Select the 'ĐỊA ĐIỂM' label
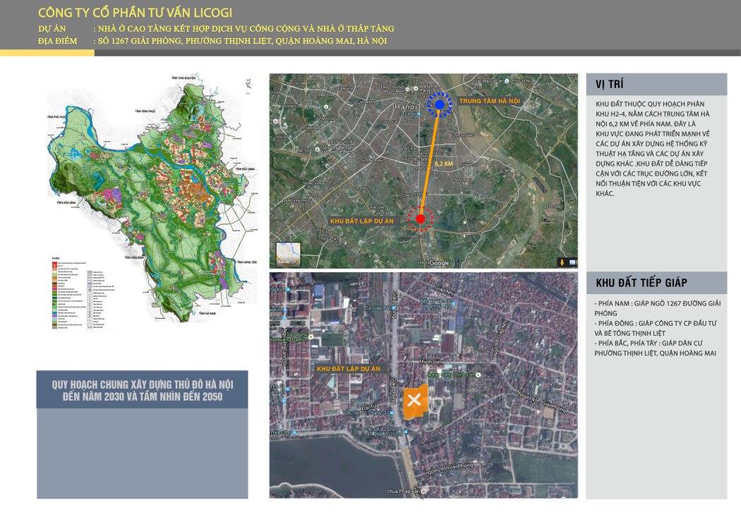The height and width of the screenshot is (524, 741). [57, 41]
